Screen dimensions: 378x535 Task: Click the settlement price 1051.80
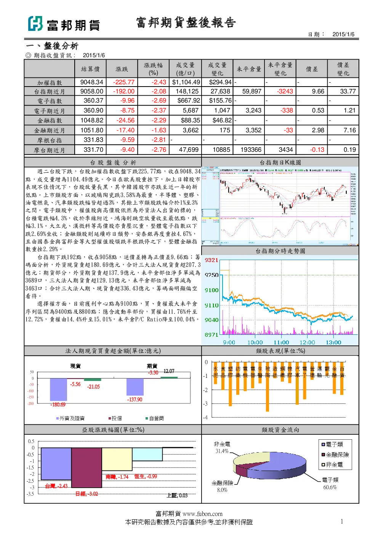(92, 130)
